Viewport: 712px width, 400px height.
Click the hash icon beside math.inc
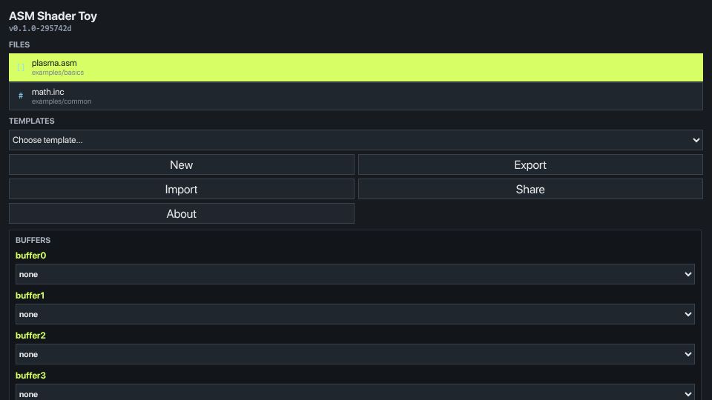pyautogui.click(x=21, y=96)
